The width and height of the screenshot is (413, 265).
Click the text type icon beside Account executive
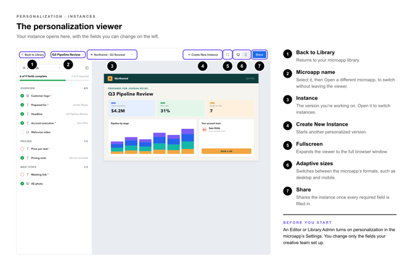pyautogui.click(x=27, y=123)
